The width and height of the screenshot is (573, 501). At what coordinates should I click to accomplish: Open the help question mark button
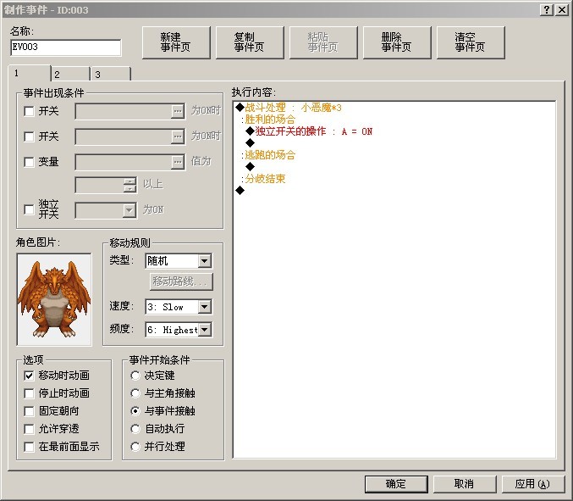(546, 10)
